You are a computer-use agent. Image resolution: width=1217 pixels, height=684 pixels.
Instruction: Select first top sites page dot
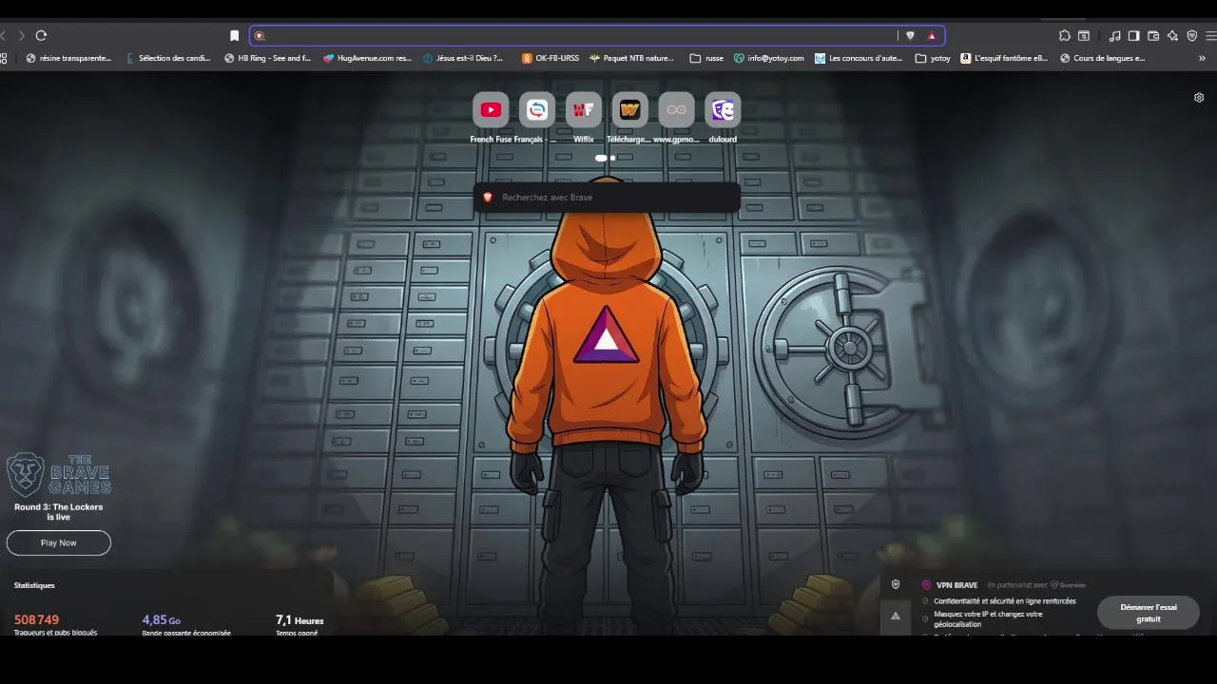pyautogui.click(x=601, y=158)
